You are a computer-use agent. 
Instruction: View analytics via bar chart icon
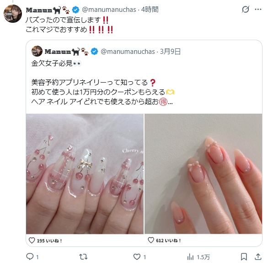[190, 257]
